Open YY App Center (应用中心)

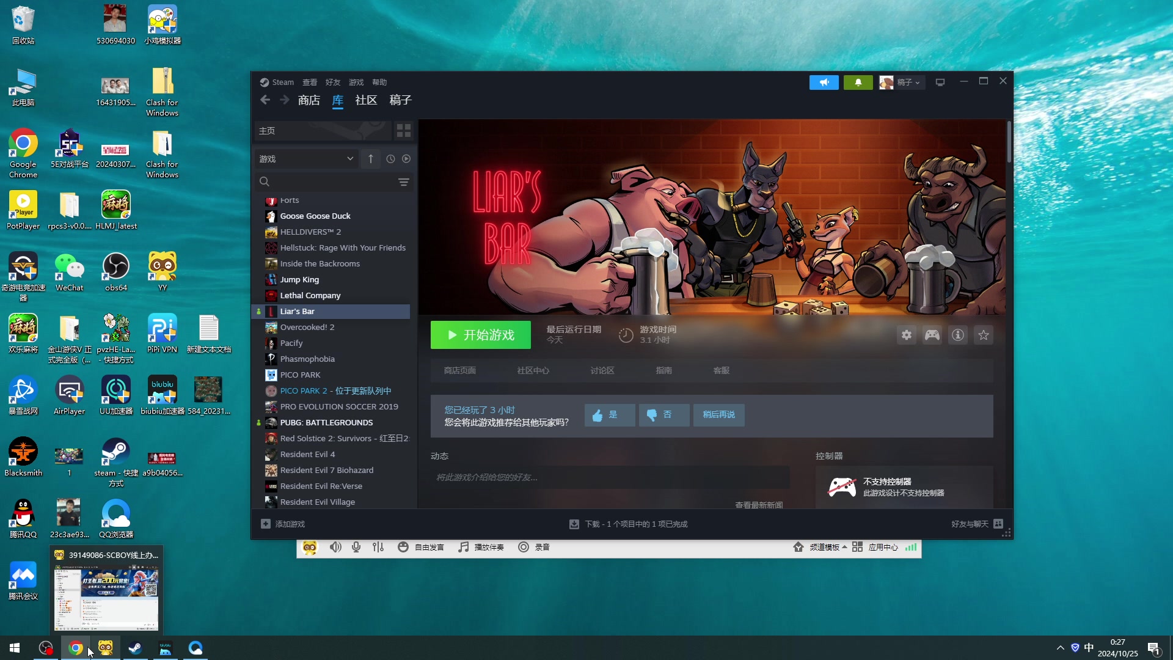[x=875, y=548]
